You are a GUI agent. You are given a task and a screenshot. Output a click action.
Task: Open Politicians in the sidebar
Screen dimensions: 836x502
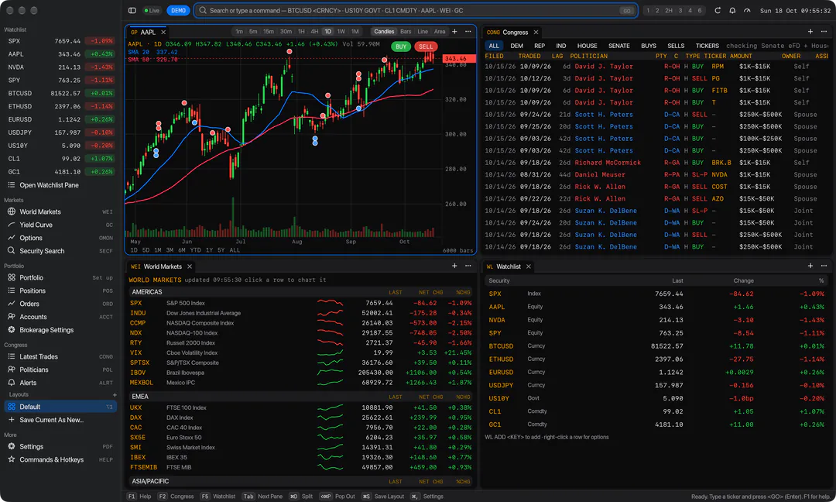tap(60, 370)
